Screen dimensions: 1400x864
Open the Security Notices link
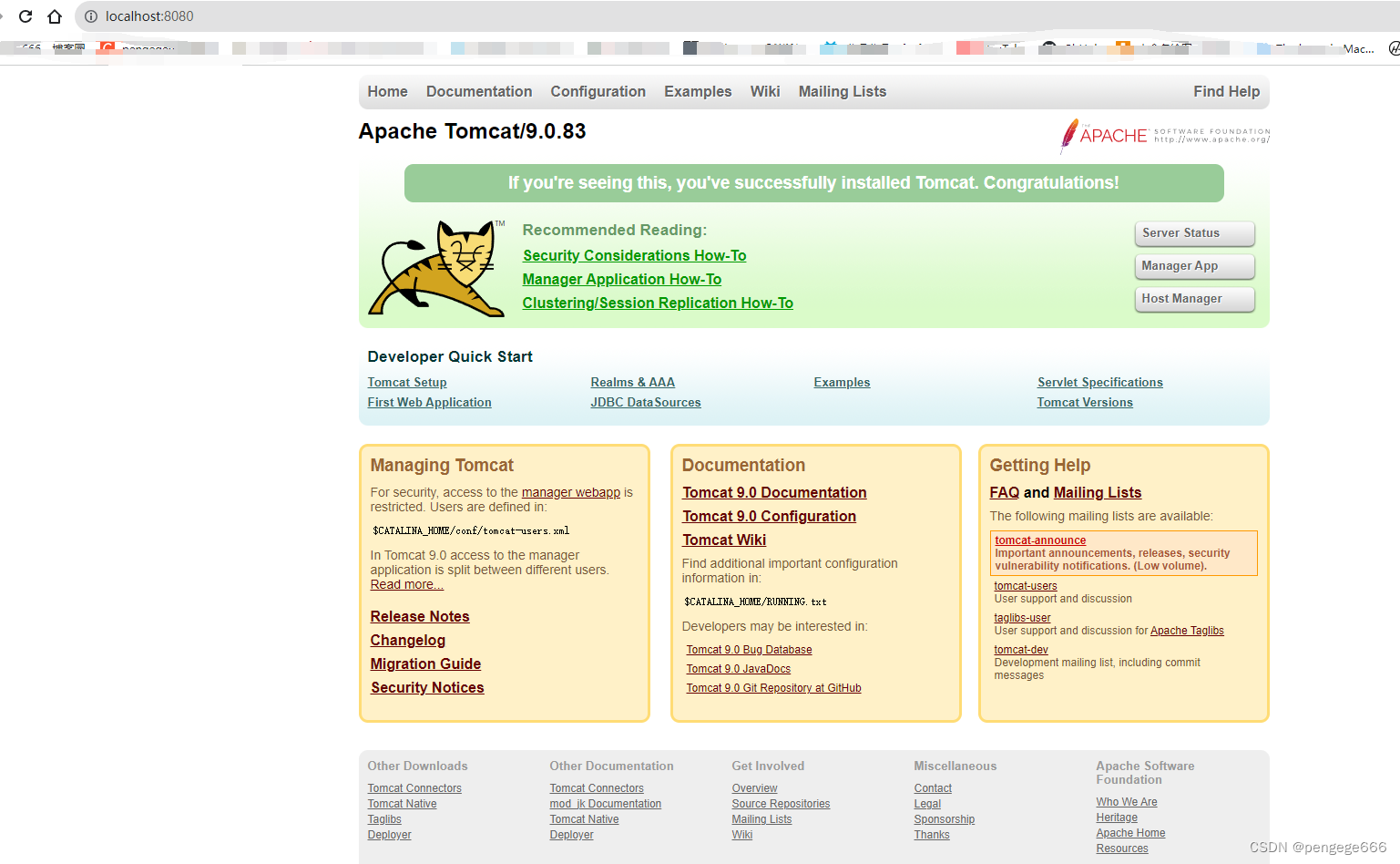click(x=427, y=688)
